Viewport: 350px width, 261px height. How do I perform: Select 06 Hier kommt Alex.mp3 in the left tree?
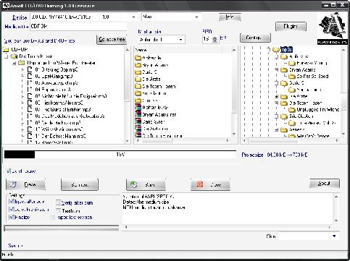click(59, 103)
